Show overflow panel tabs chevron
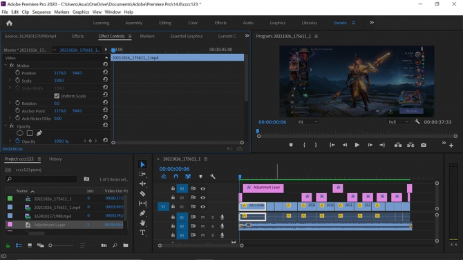The height and width of the screenshot is (260, 463). tap(247, 36)
